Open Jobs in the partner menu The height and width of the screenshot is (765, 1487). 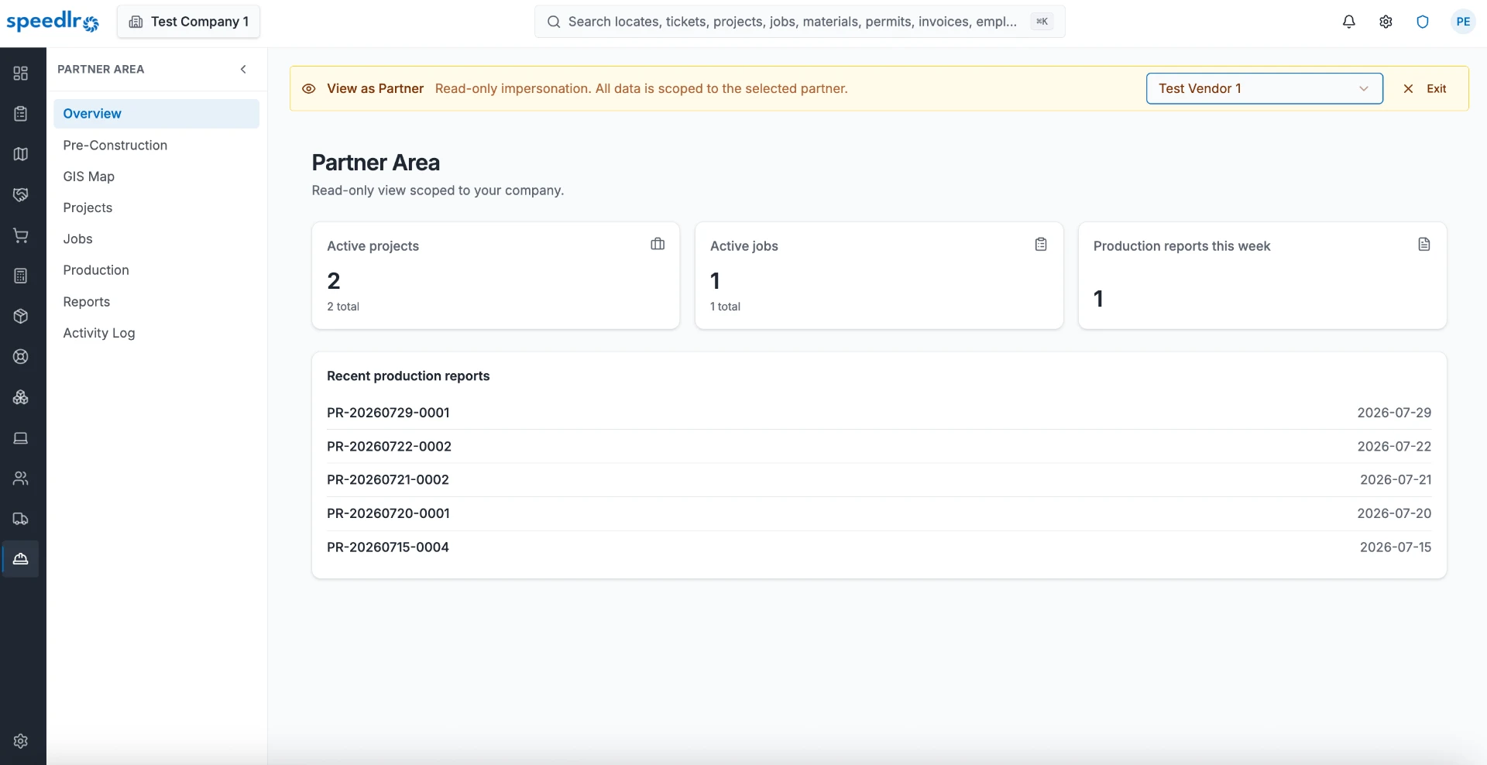pyautogui.click(x=156, y=238)
